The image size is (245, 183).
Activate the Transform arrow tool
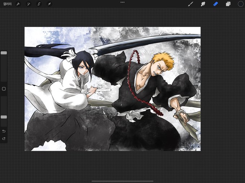pyautogui.click(x=49, y=4)
